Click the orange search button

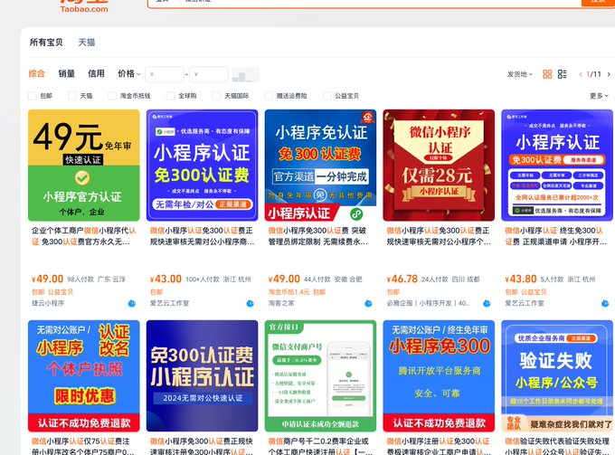[598, 3]
